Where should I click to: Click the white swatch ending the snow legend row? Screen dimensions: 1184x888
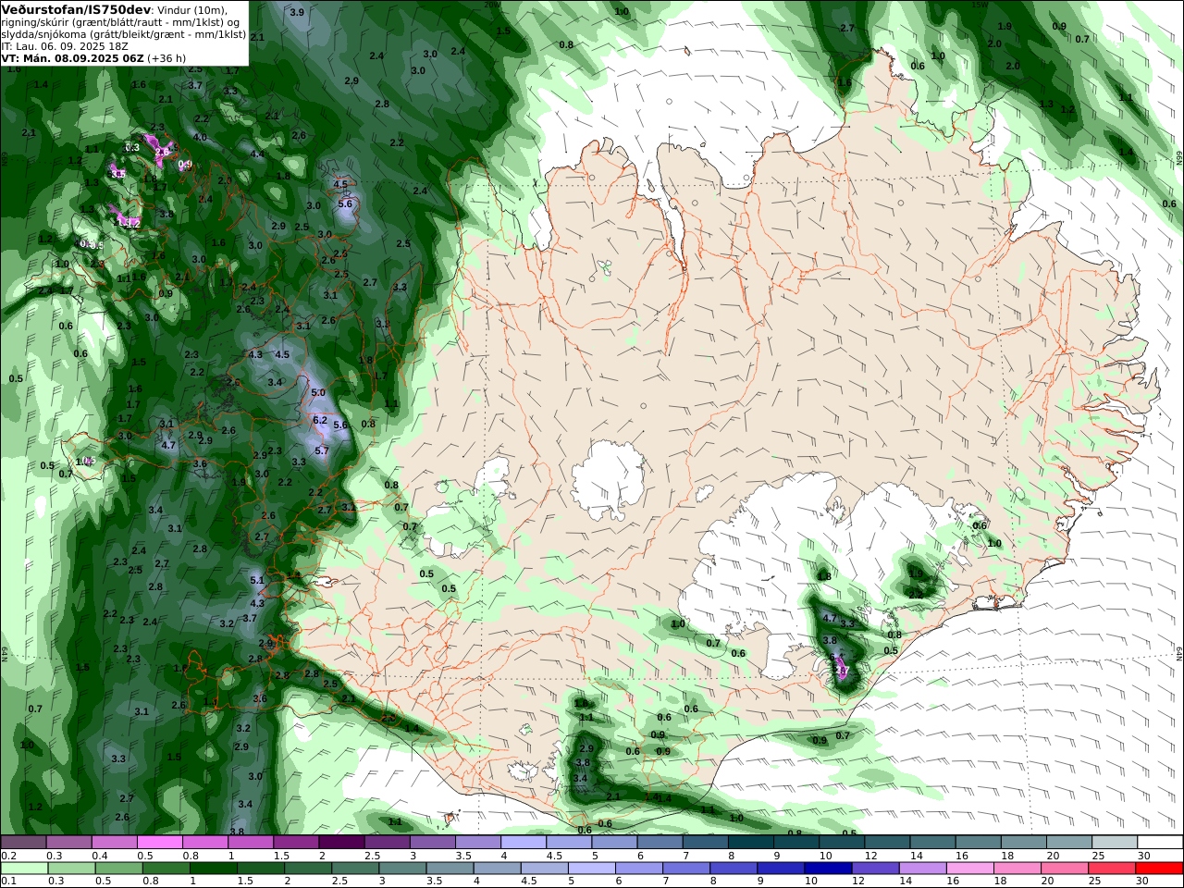coord(1159,842)
